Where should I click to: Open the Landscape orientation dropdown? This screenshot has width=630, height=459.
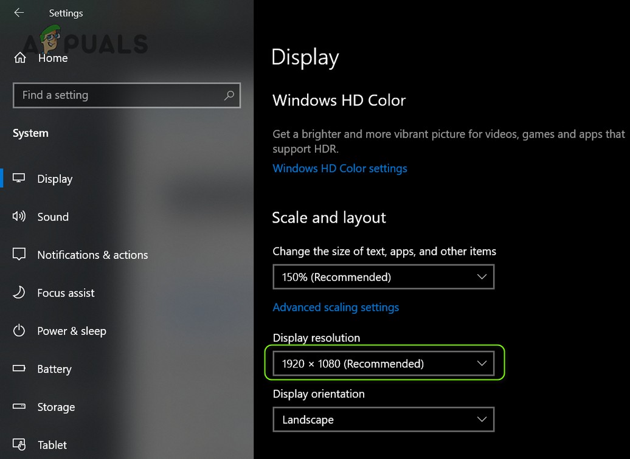383,419
